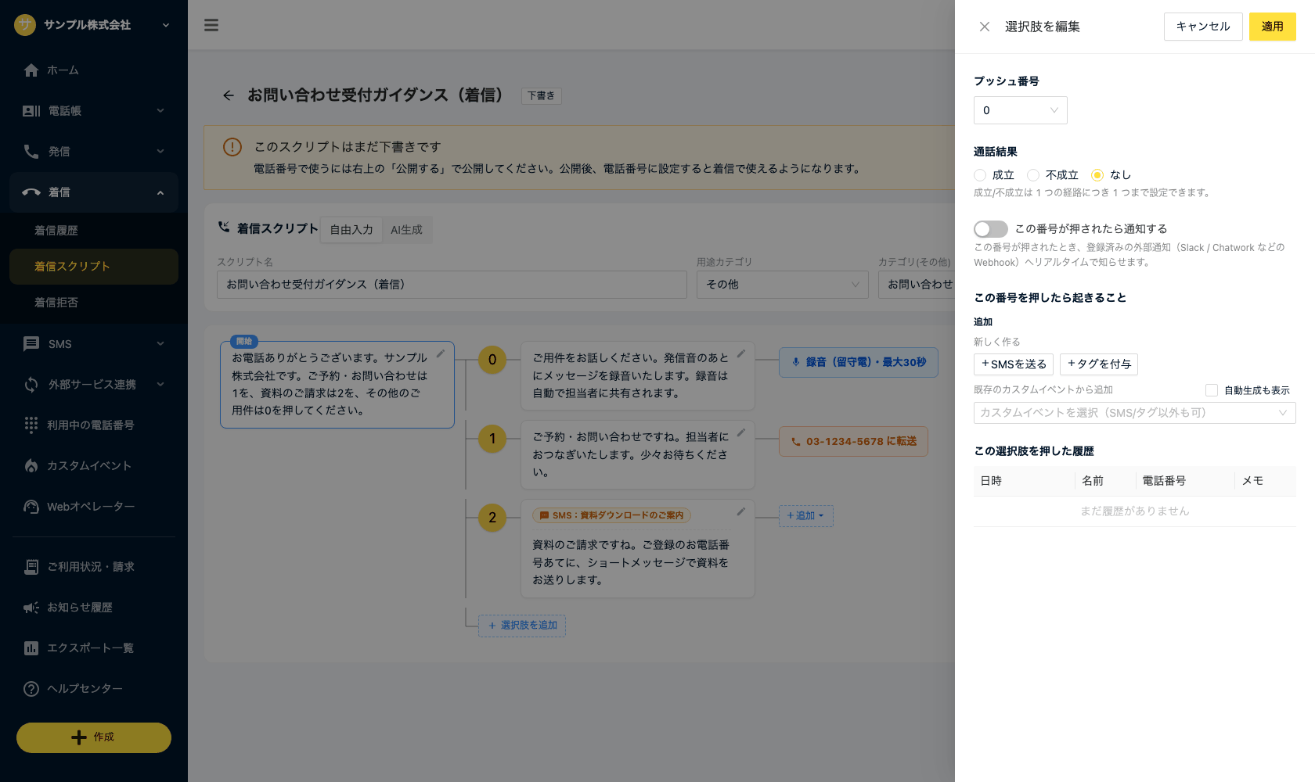The width and height of the screenshot is (1315, 782).
Task: Click the Home icon in sidebar
Action: (x=31, y=70)
